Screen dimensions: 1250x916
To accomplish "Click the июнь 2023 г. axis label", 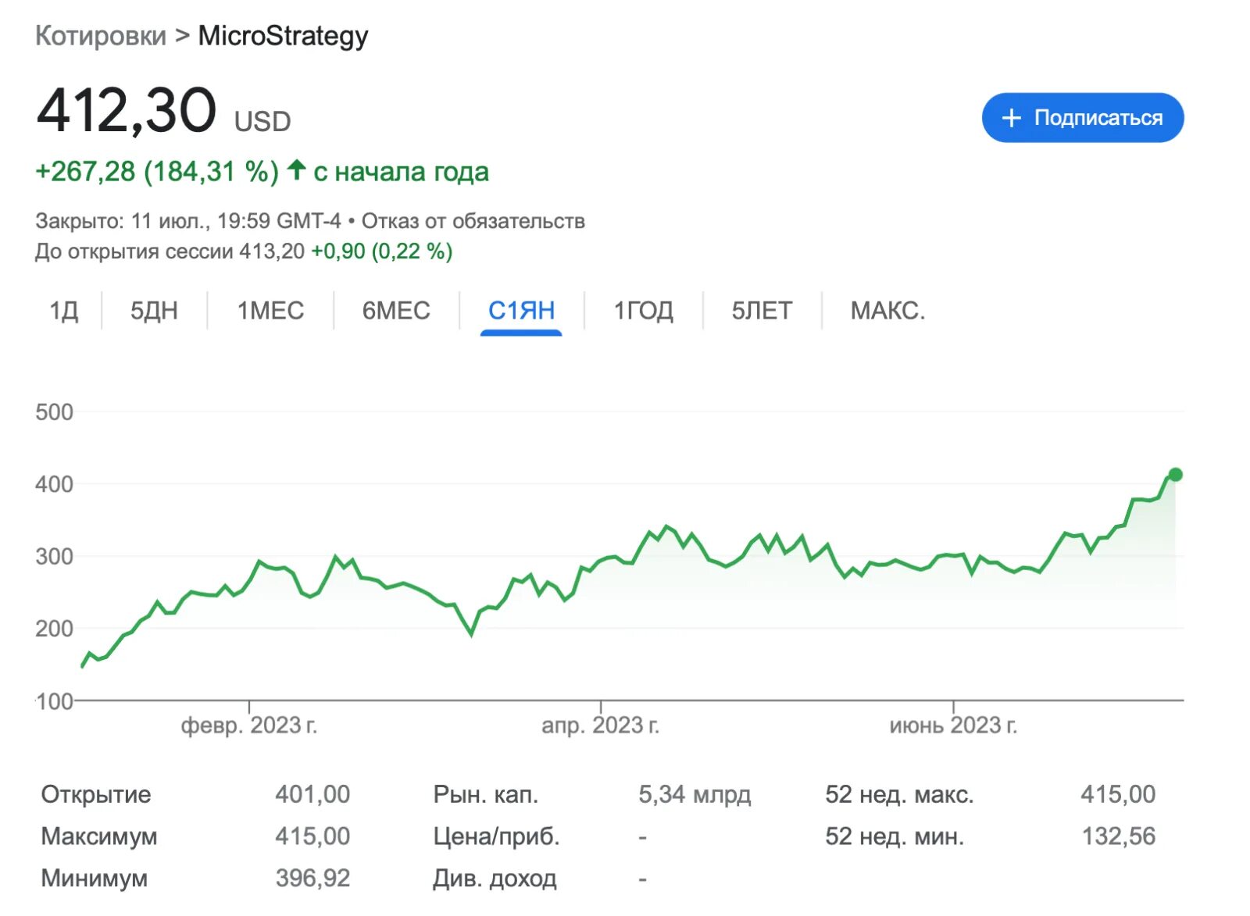I will [953, 725].
